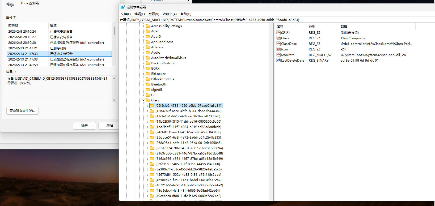Click the BackupRestore folder icon

click(148, 63)
